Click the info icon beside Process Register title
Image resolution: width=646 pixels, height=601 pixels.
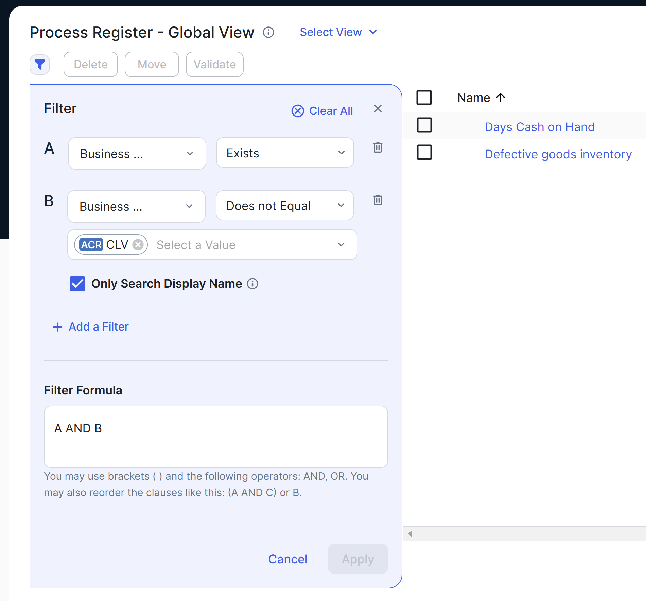click(268, 32)
